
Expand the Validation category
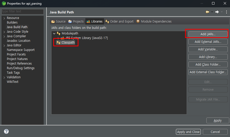4,77
